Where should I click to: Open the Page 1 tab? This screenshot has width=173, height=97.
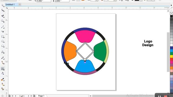coord(41,96)
